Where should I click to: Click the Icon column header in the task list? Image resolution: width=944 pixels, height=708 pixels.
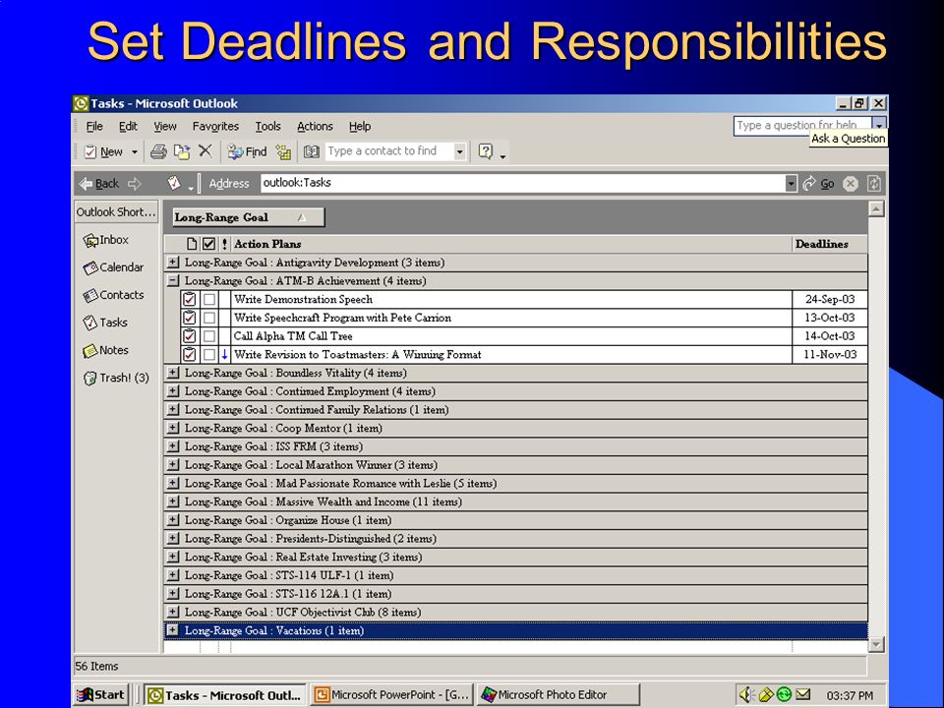(192, 244)
